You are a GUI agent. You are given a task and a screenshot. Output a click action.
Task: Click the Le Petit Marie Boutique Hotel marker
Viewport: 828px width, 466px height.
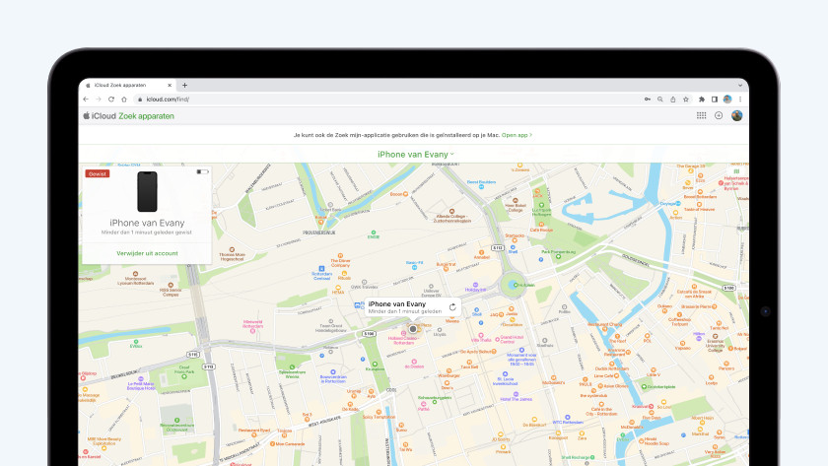coord(141,379)
